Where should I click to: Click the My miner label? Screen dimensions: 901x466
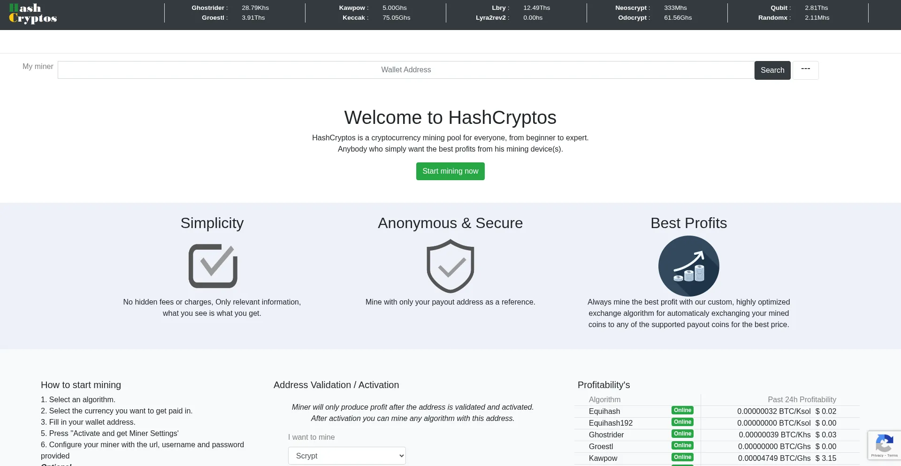(x=38, y=67)
